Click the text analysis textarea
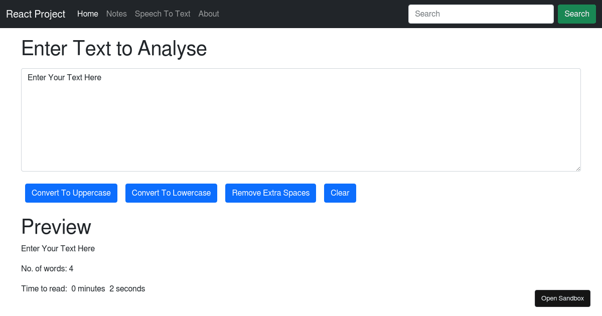Image resolution: width=602 pixels, height=316 pixels. 301,119
